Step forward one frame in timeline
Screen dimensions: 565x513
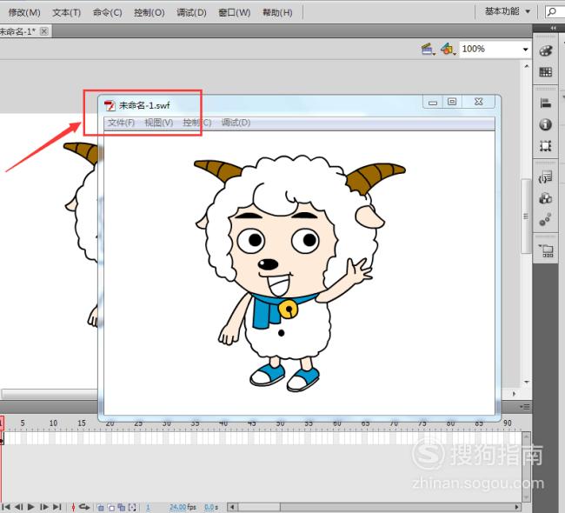pyautogui.click(x=44, y=507)
